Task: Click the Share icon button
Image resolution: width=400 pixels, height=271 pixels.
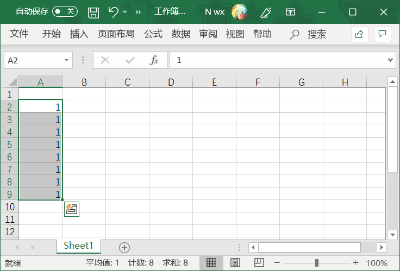Action: pyautogui.click(x=359, y=34)
